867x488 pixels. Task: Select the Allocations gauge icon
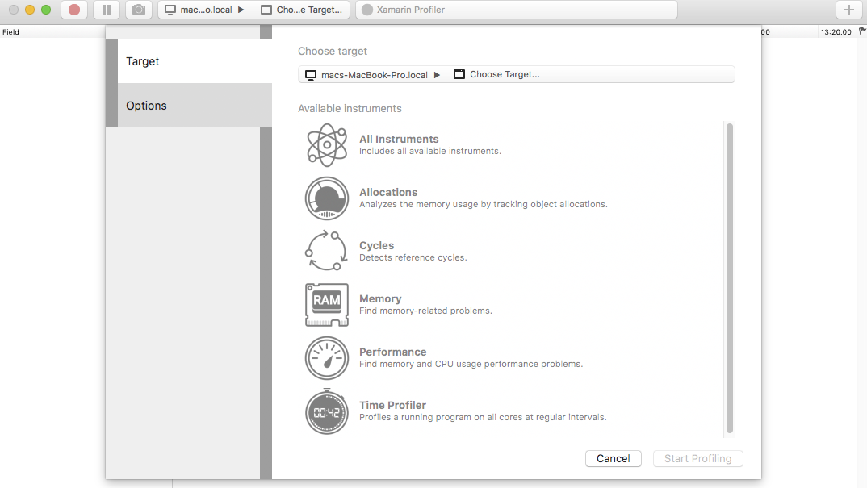point(327,198)
